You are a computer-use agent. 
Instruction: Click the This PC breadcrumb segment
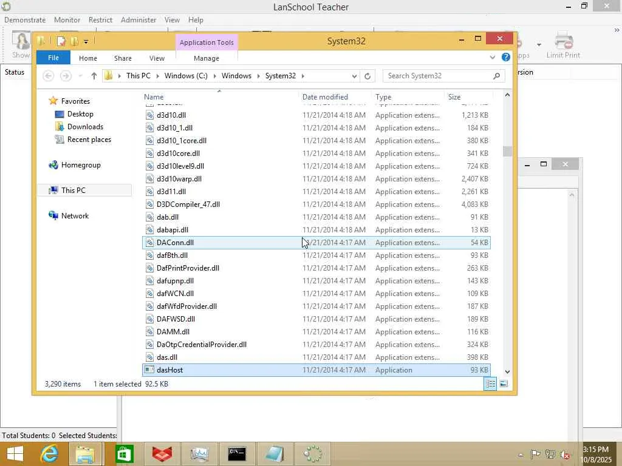point(138,76)
